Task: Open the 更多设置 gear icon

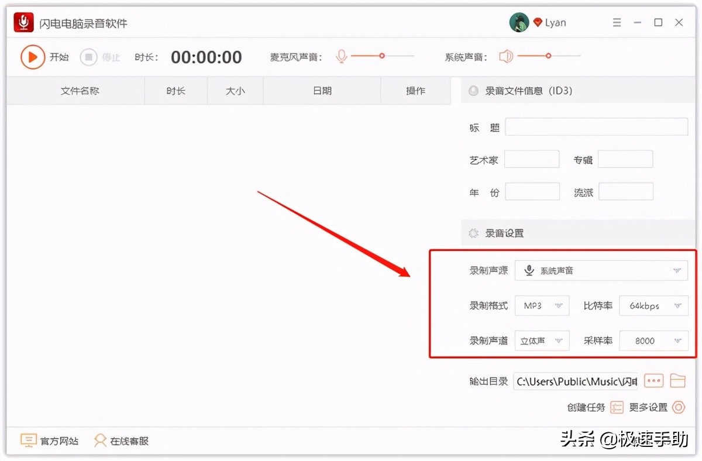Action: click(679, 407)
